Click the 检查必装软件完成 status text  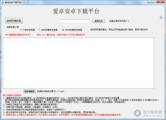[119, 21]
